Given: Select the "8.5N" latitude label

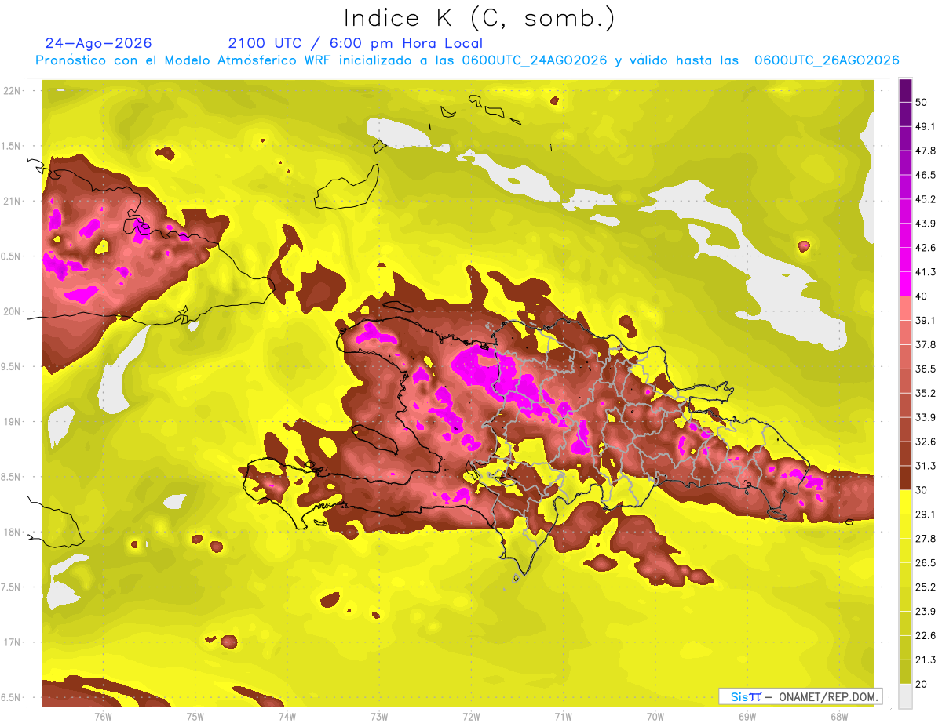Looking at the screenshot, I should pos(11,477).
